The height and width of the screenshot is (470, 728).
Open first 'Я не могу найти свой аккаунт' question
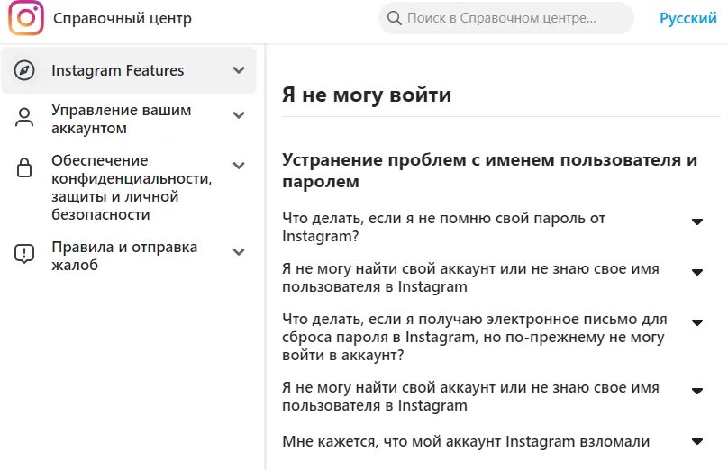pyautogui.click(x=470, y=277)
